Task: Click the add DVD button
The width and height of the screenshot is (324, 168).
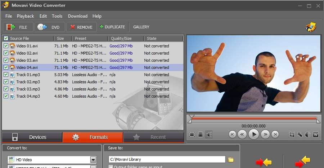Action: [x=50, y=27]
